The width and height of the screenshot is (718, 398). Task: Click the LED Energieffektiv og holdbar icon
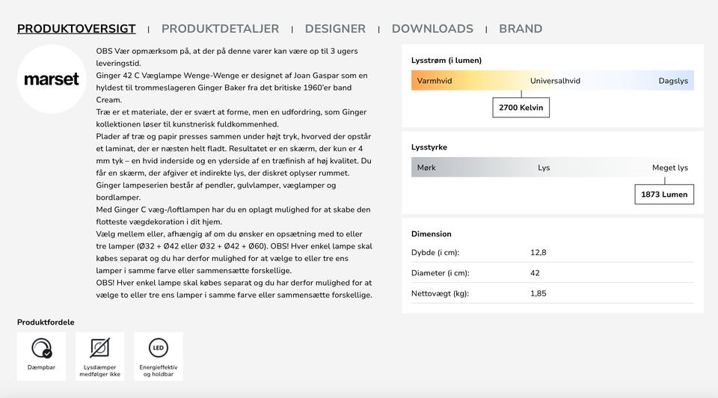click(159, 348)
